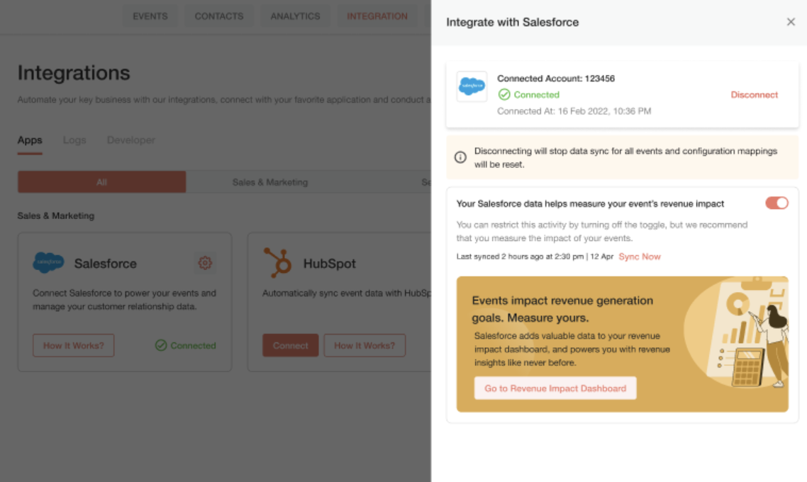
Task: Toggle off Salesforce revenue impact measurement
Action: click(x=776, y=203)
